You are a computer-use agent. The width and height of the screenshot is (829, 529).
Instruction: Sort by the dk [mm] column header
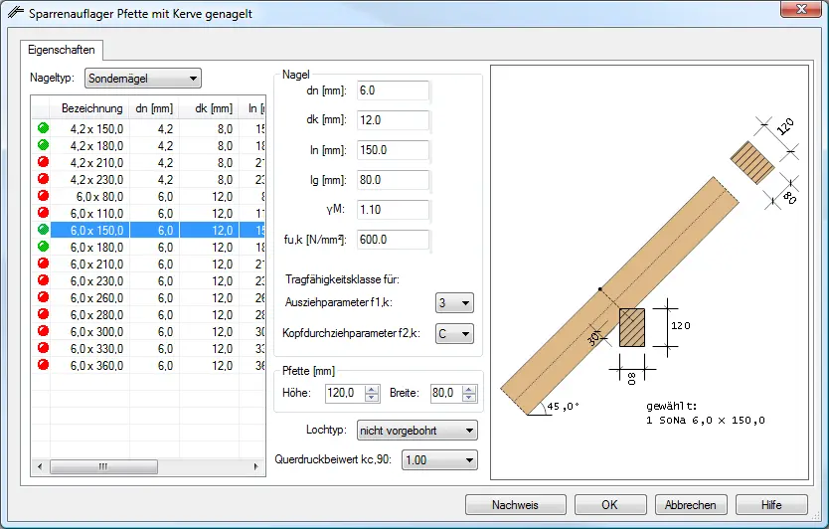click(210, 108)
